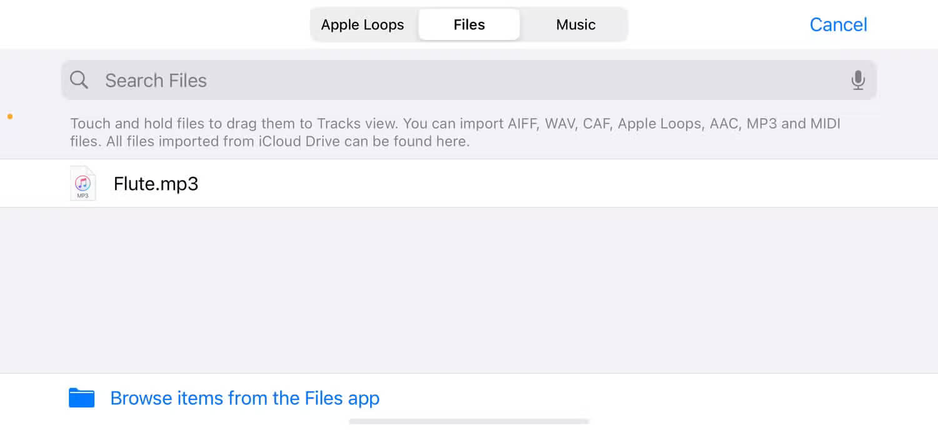The image size is (938, 433).
Task: Tap the Flute.mp3 MP3 file icon
Action: tap(83, 183)
